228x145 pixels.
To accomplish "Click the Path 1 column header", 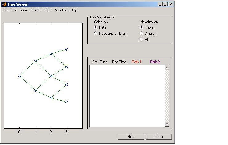I will tap(136, 62).
